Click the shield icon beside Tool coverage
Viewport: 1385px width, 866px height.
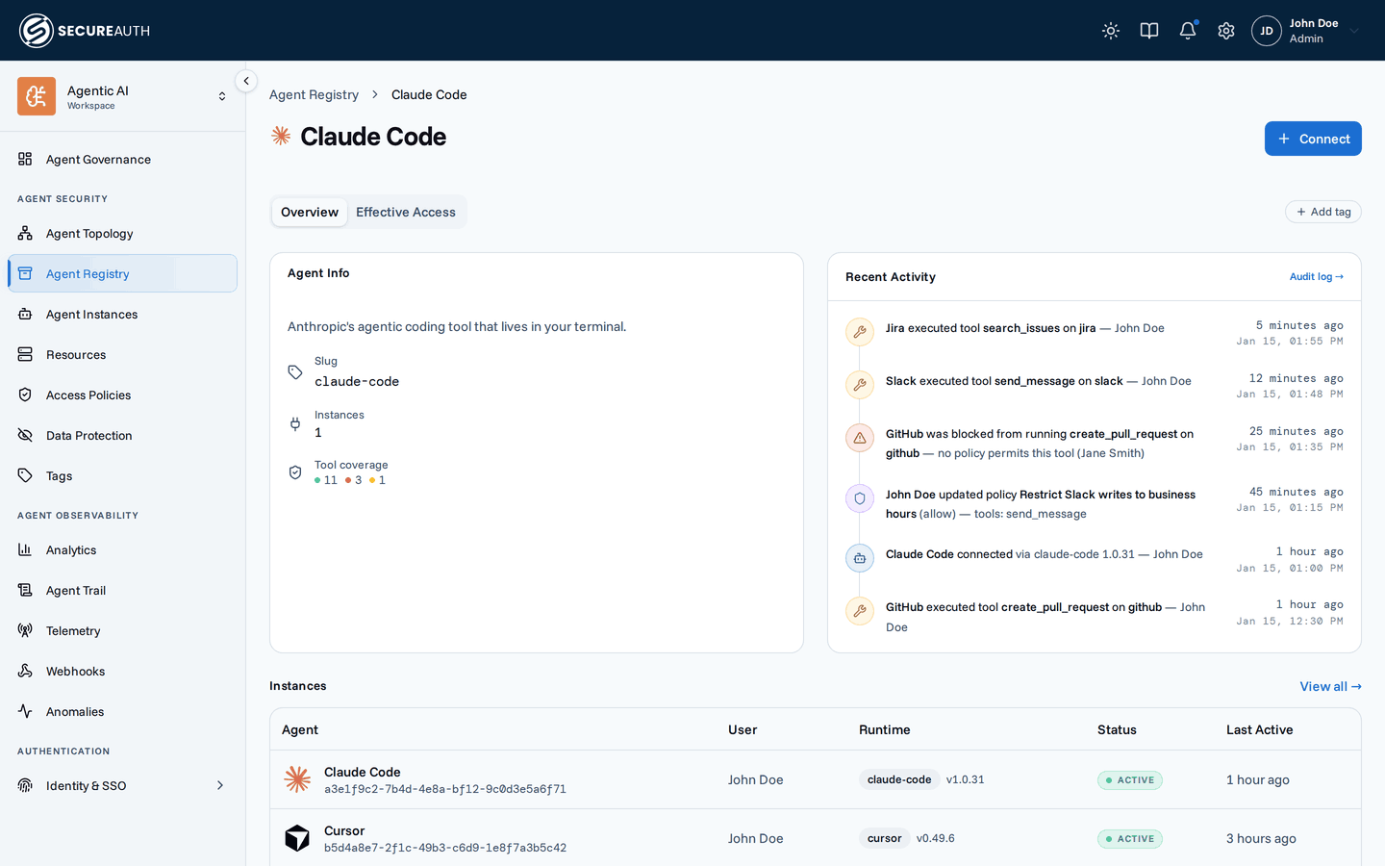pos(295,472)
